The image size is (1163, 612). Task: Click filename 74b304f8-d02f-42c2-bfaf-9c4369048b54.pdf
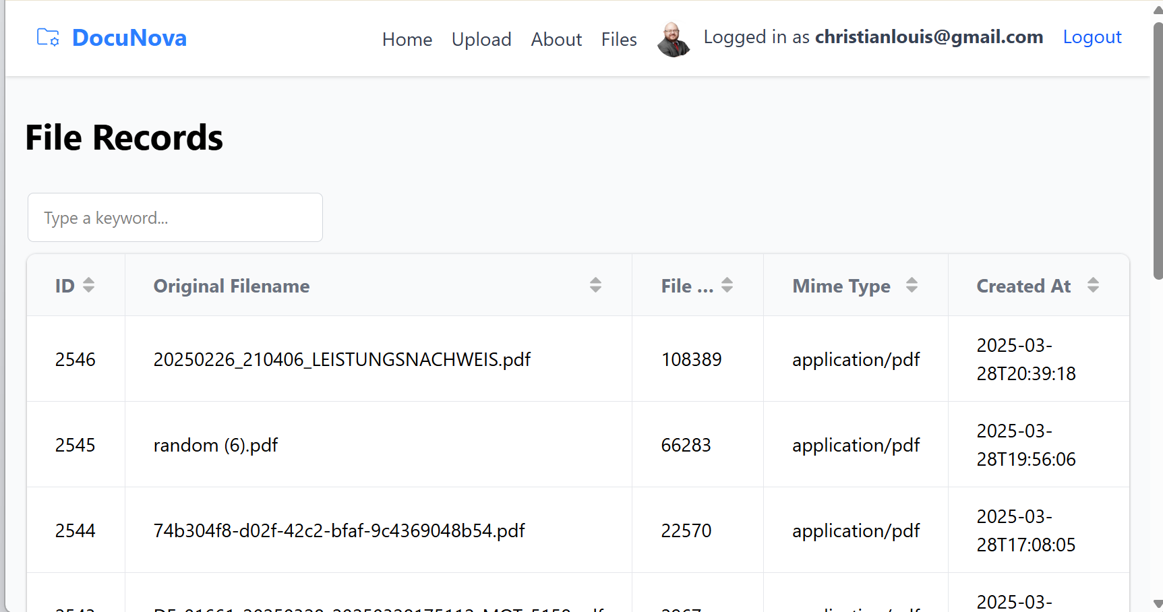point(339,530)
